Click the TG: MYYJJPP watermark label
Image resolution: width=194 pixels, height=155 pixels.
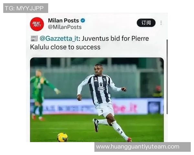[x=26, y=8]
